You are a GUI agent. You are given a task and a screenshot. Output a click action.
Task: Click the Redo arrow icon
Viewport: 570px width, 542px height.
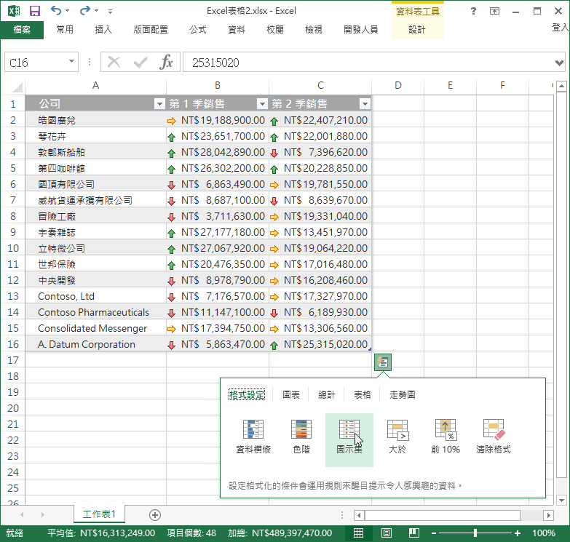(84, 10)
